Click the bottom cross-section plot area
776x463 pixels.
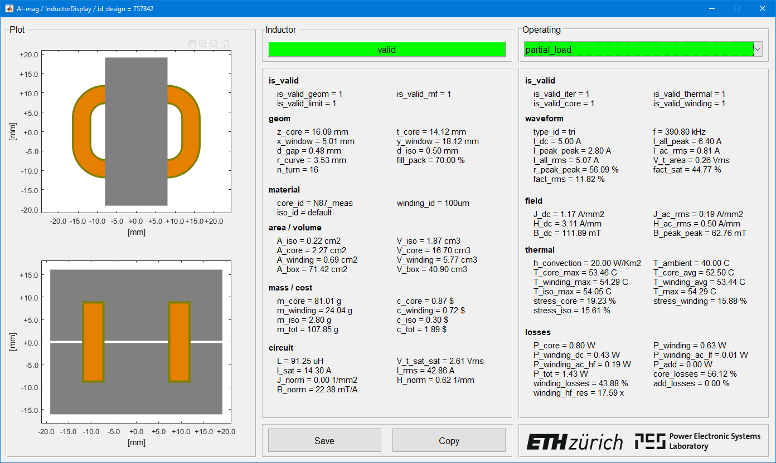pyautogui.click(x=136, y=342)
